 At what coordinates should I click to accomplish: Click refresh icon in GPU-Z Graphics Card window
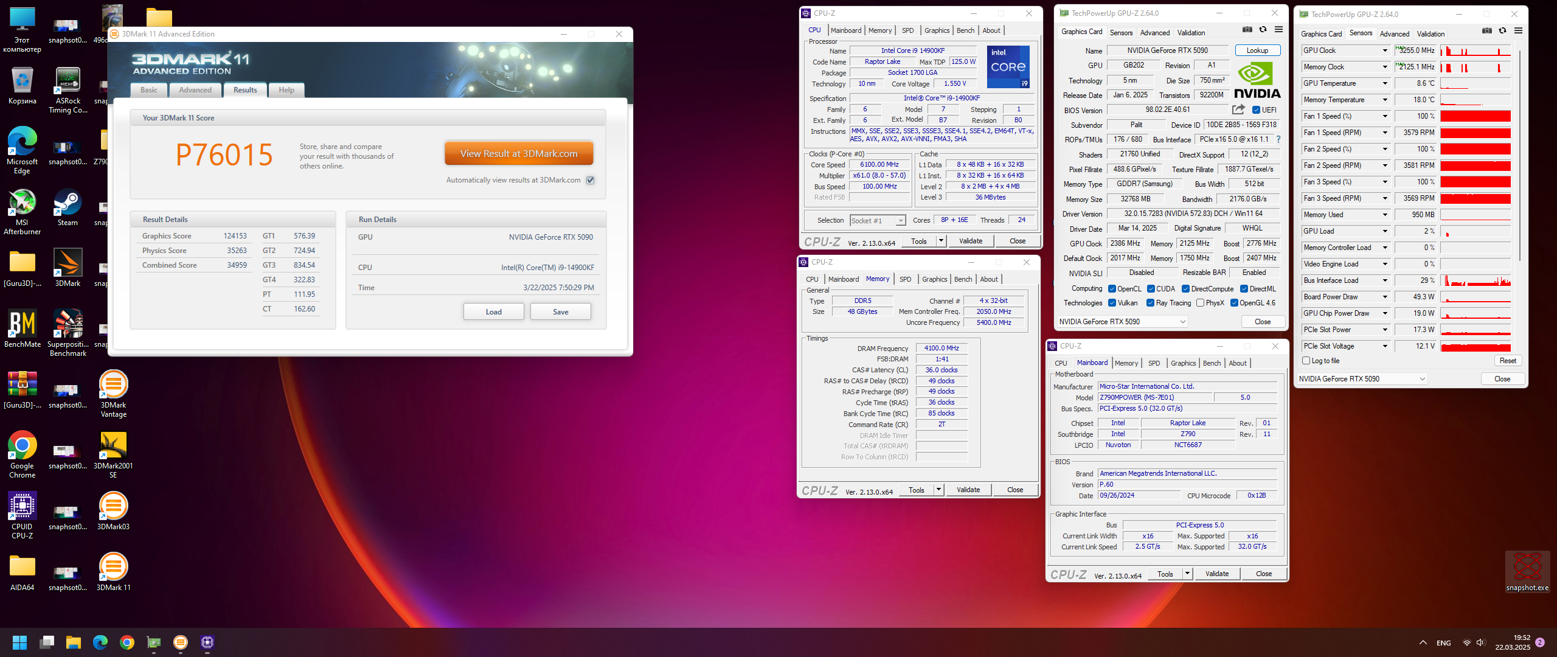tap(1263, 30)
